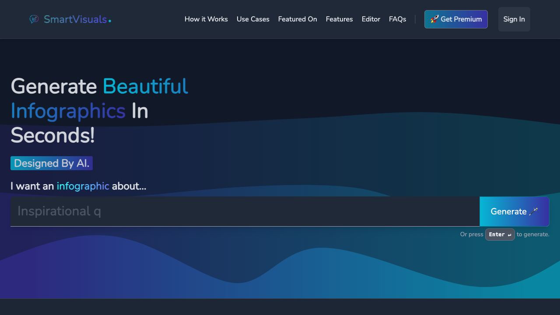Open the Editor page
Screen dimensions: 560x315
click(x=371, y=19)
